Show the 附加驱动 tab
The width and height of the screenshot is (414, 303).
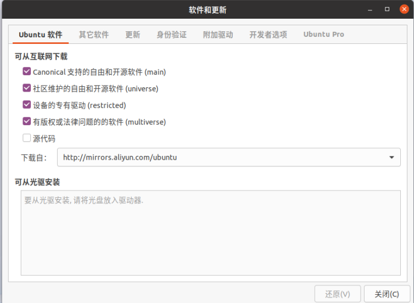pos(218,35)
